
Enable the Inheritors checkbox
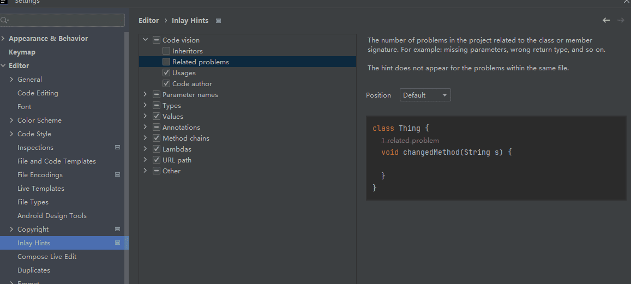(166, 51)
